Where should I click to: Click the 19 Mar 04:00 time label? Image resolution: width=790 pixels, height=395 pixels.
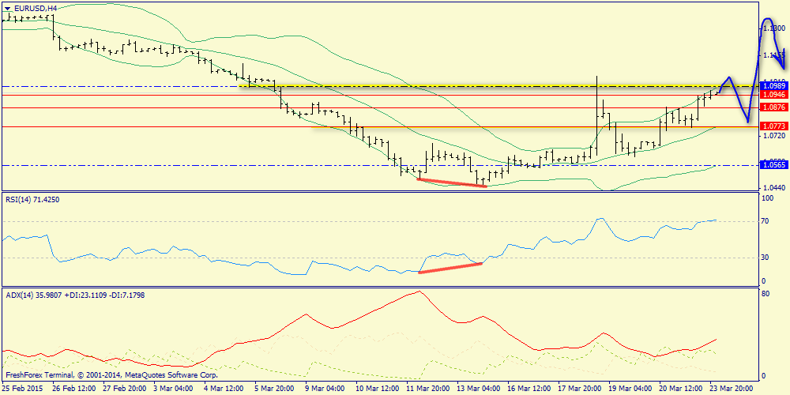630,389
